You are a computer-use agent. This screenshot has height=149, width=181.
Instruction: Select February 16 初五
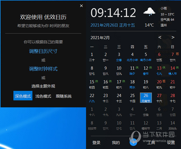click(106, 84)
